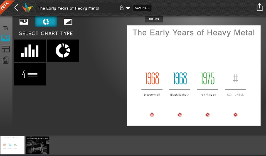Edit the Black Sabbath label

tap(180, 94)
